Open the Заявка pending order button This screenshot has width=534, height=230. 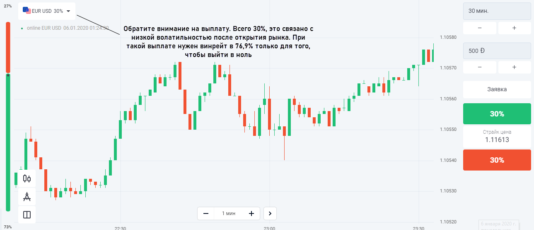click(x=497, y=89)
